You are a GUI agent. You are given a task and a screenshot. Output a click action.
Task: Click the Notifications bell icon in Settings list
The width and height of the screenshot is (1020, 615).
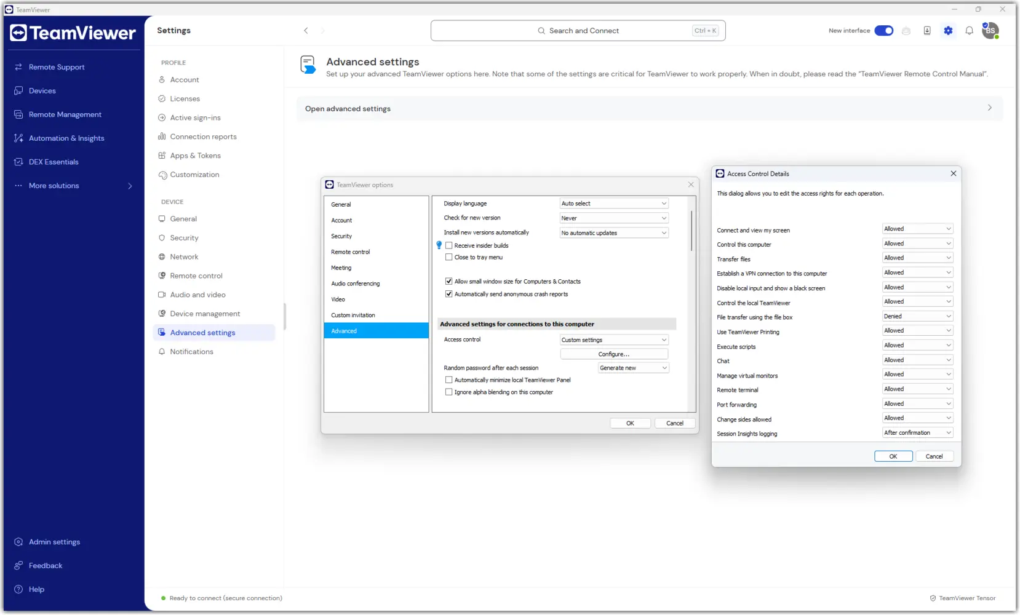pos(162,352)
